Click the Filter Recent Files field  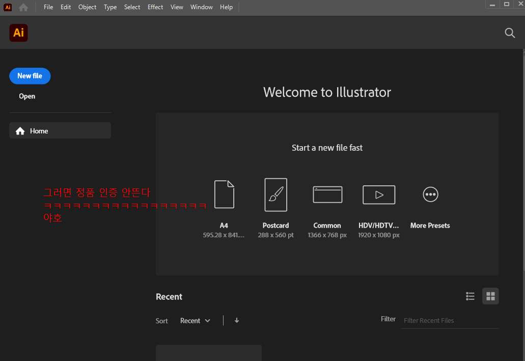click(450, 320)
